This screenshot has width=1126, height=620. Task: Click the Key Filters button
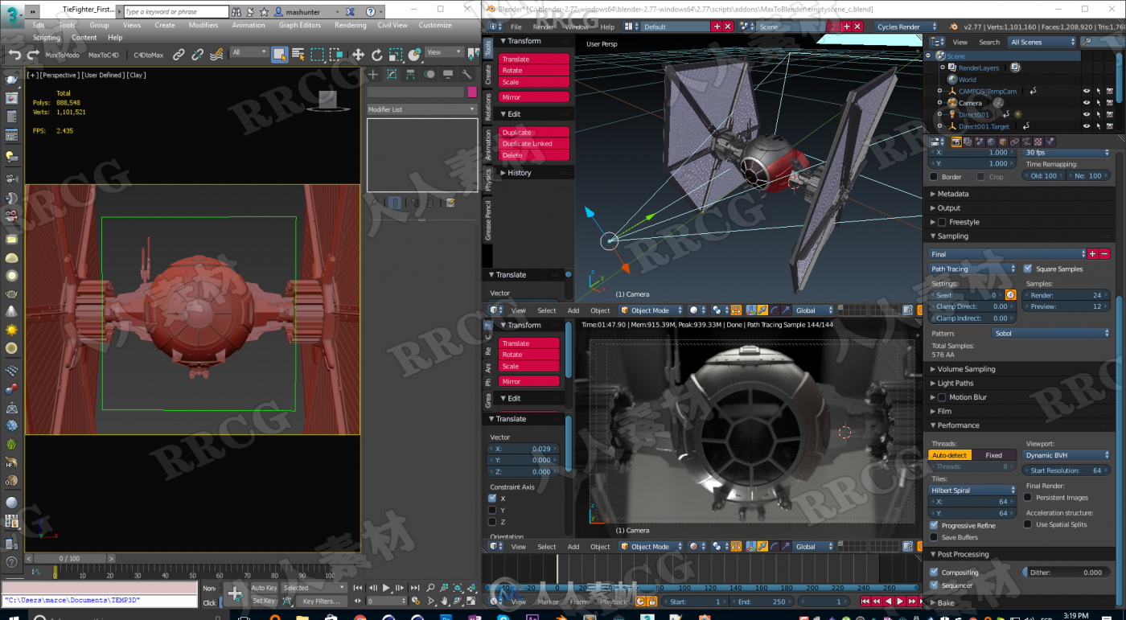(x=320, y=601)
